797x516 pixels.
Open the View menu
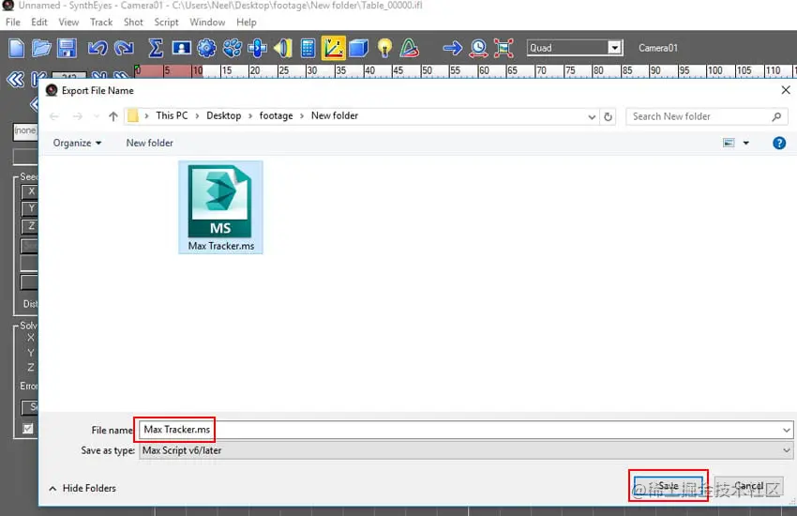(x=68, y=23)
